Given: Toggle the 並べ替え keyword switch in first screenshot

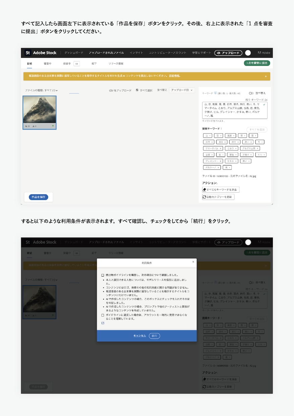Looking at the screenshot, I should point(251,93).
